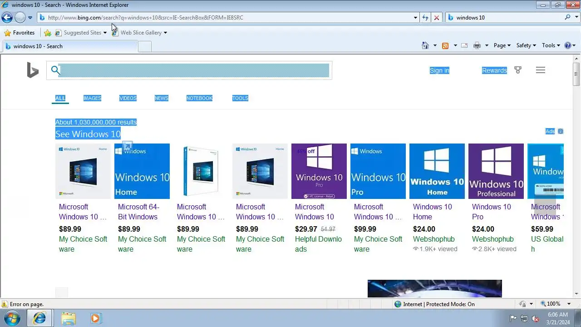This screenshot has height=327, width=581.
Task: Open the Bing hamburger menu icon
Action: pyautogui.click(x=540, y=70)
